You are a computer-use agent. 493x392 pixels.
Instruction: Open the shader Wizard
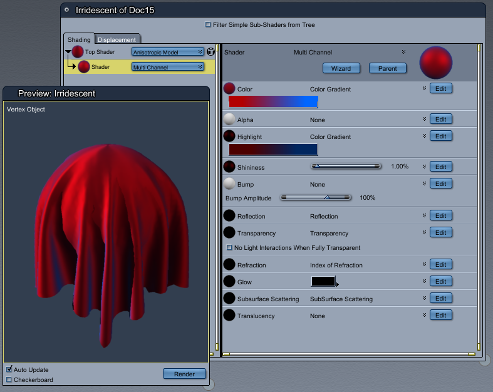tap(341, 68)
